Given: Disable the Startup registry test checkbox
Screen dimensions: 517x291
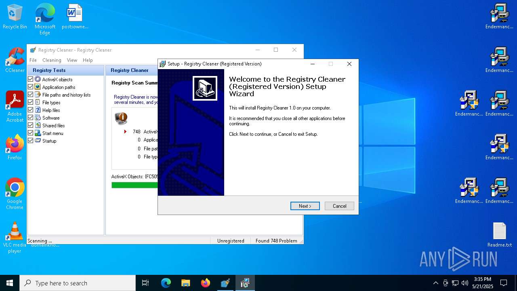Looking at the screenshot, I should click(x=30, y=141).
